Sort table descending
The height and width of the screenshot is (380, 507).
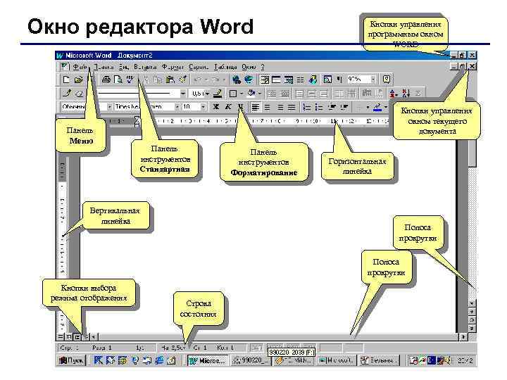(x=406, y=94)
